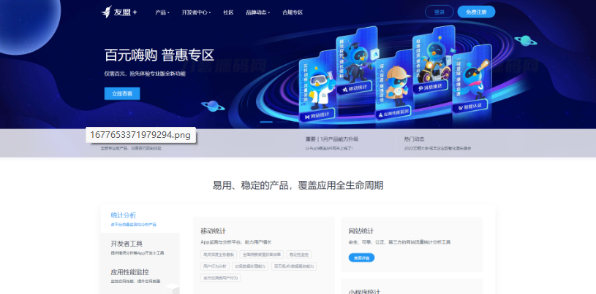Open the 合规专区 nav item
The image size is (596, 294).
point(293,12)
